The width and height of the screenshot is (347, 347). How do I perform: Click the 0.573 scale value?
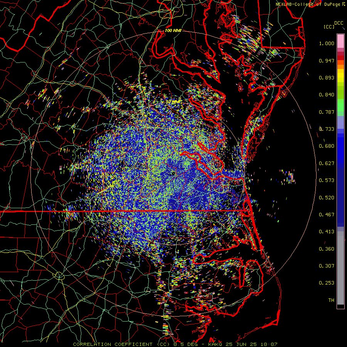(x=327, y=180)
